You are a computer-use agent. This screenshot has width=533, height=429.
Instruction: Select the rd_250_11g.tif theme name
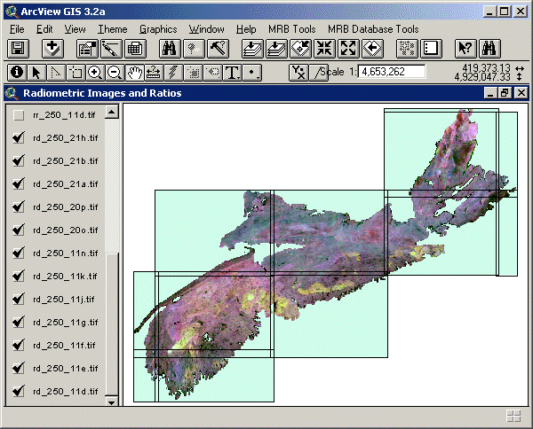(x=66, y=322)
